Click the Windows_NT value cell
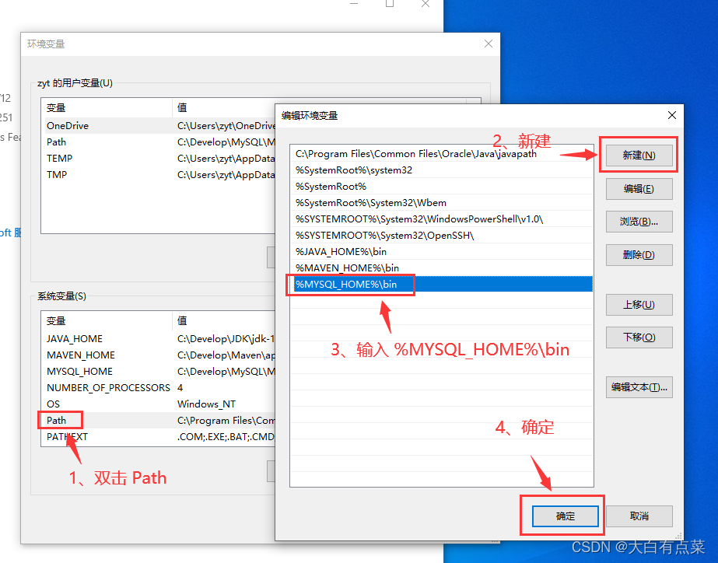 (x=206, y=404)
